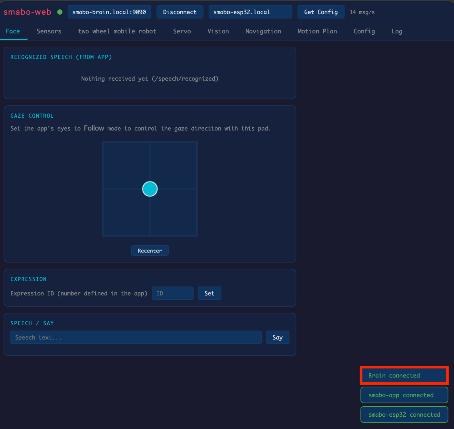Screen dimensions: 454x429
Task: Dismiss the Brain connected notification
Action: click(x=404, y=376)
